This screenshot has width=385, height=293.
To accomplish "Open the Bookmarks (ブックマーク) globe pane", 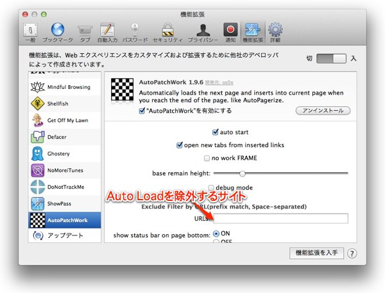I will click(58, 33).
